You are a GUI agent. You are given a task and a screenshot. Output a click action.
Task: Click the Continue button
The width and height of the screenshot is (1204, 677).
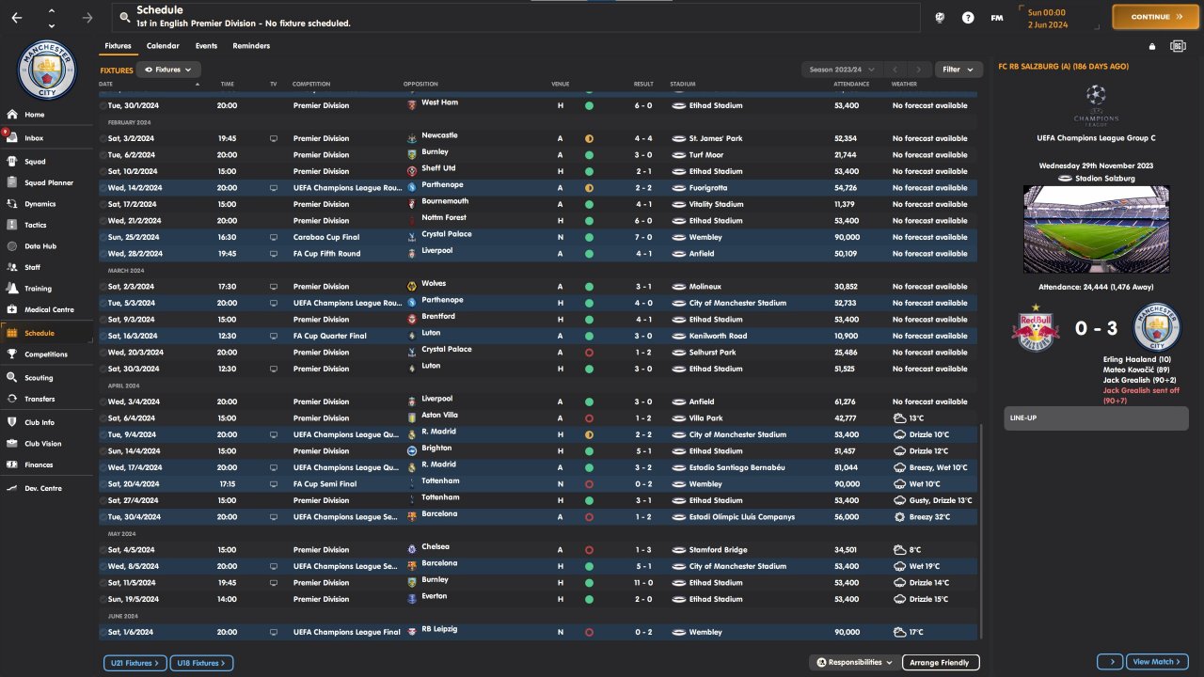[1154, 17]
